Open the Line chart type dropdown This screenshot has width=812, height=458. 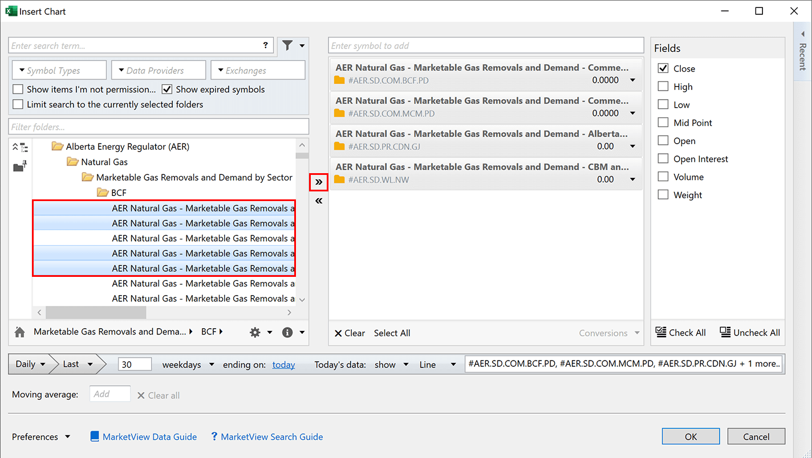(x=438, y=365)
